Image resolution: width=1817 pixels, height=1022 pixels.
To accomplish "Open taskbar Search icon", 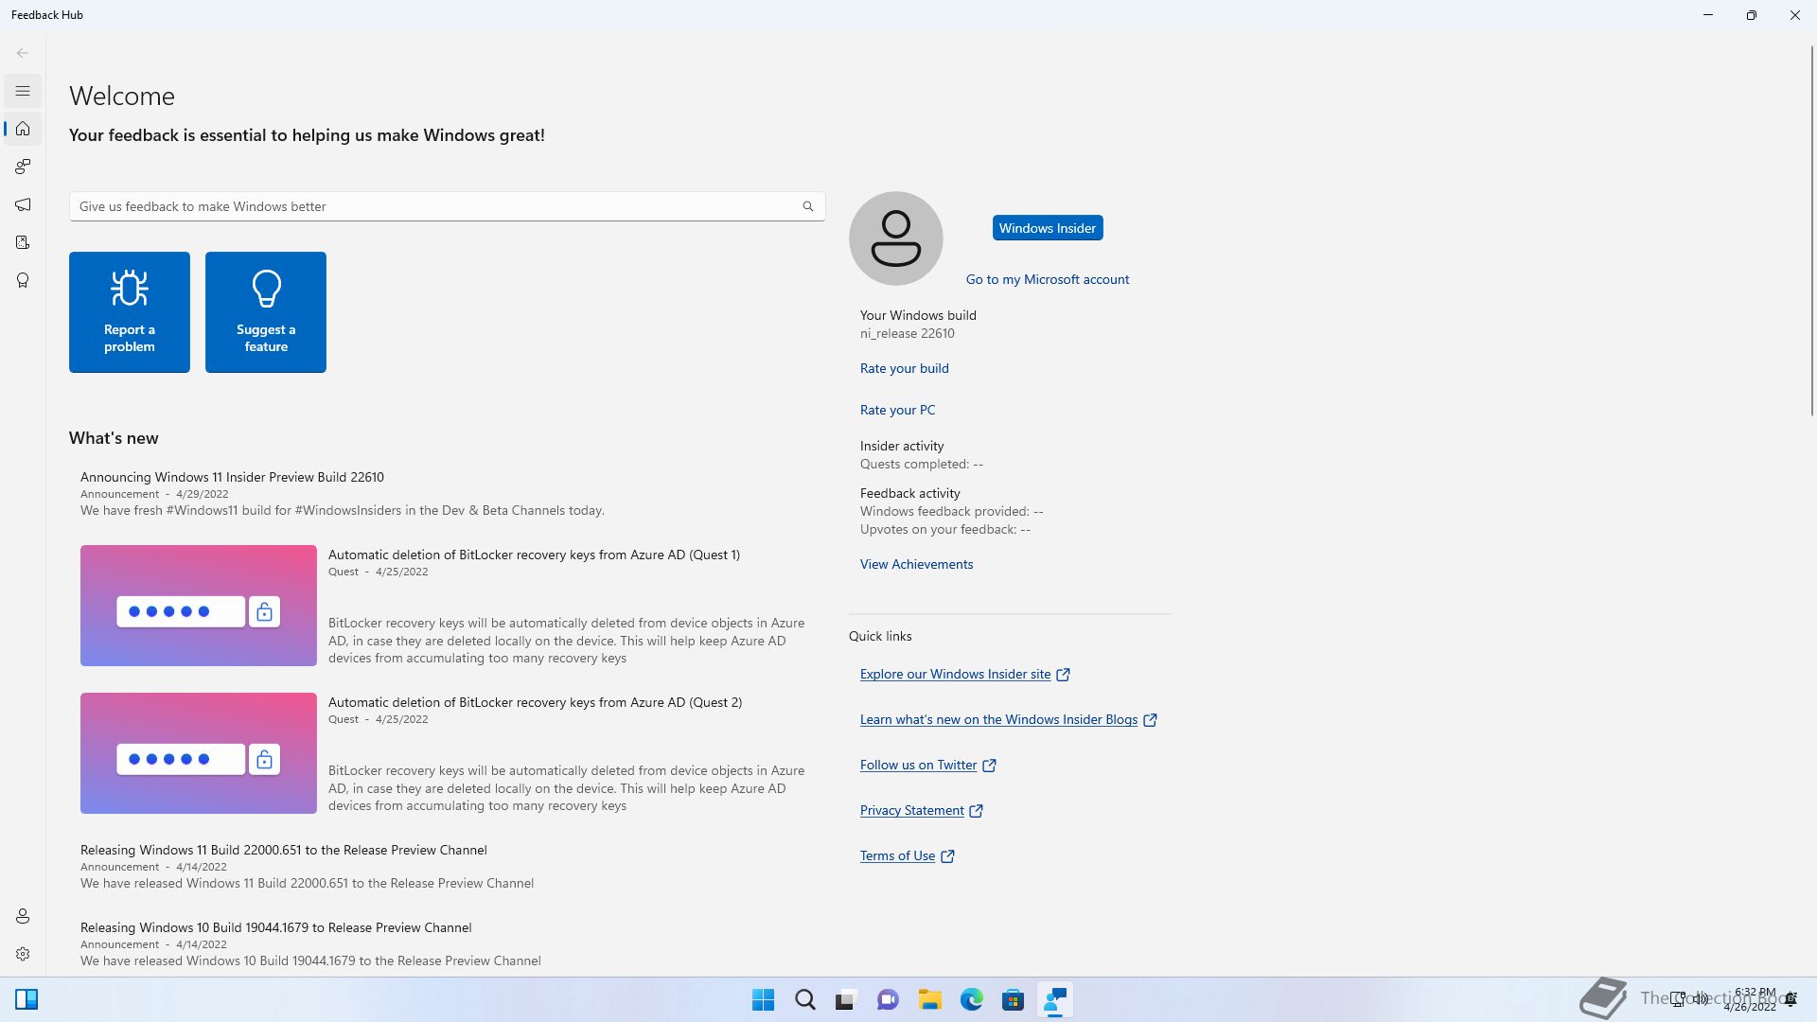I will click(805, 999).
